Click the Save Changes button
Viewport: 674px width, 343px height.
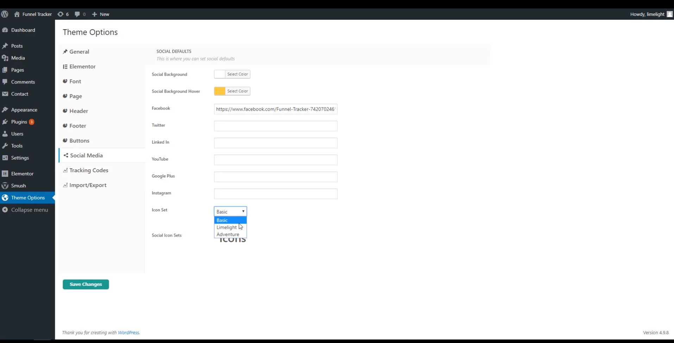point(86,284)
